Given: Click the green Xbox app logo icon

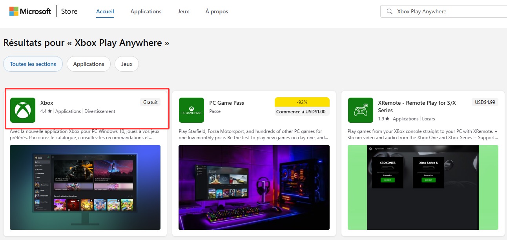Looking at the screenshot, I should pyautogui.click(x=22, y=110).
